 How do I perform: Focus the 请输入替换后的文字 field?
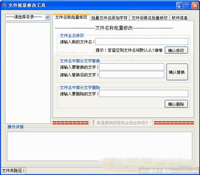pyautogui.click(x=132, y=74)
